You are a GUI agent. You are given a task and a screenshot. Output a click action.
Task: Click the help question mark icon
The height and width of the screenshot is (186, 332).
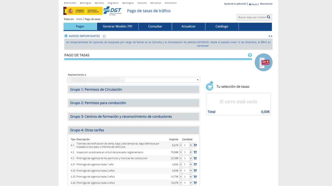(x=250, y=55)
